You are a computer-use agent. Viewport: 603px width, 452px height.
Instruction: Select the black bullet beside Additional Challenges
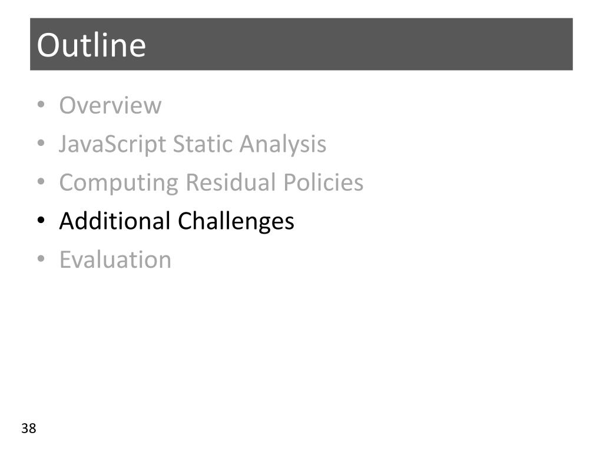pos(41,221)
